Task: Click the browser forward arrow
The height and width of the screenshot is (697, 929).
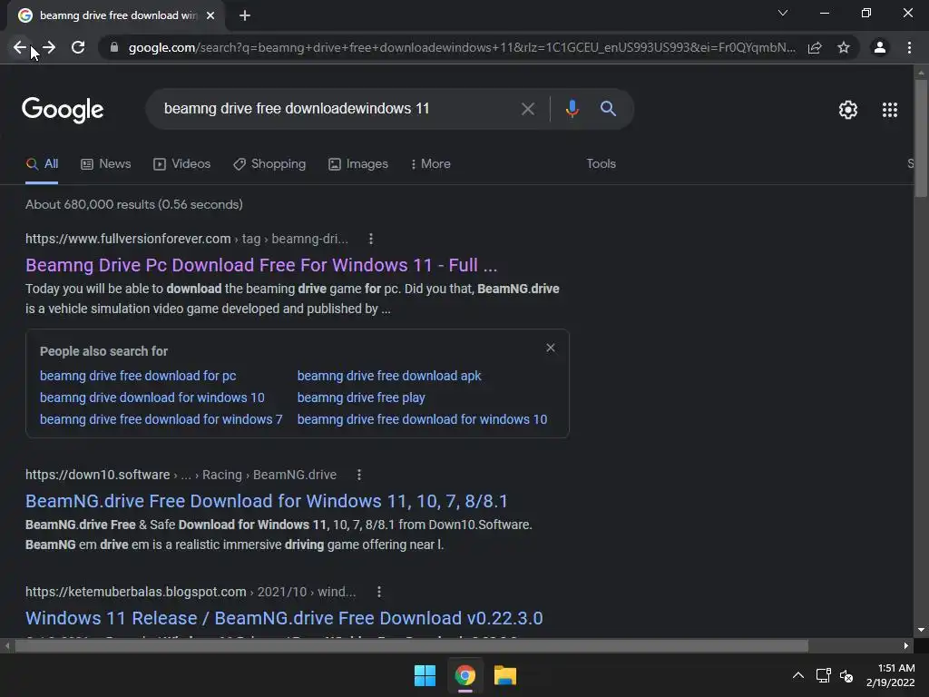Action: point(49,47)
